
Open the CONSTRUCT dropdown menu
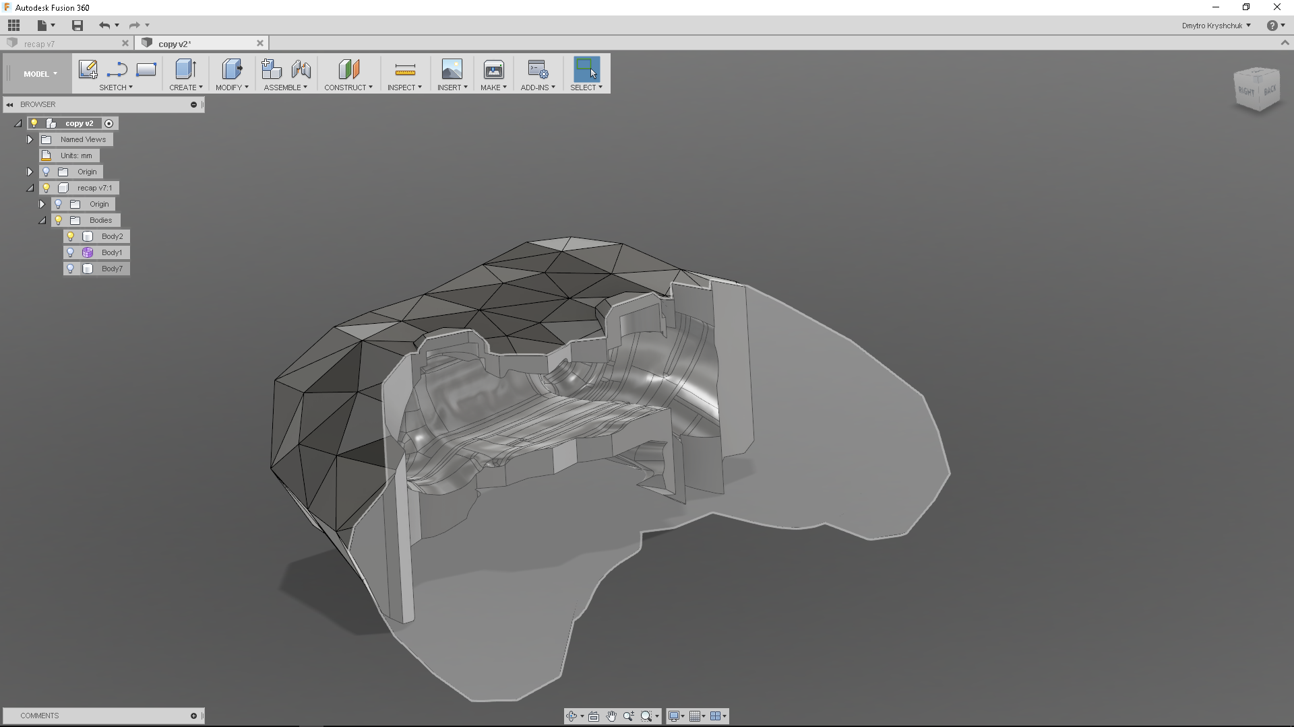tap(348, 88)
